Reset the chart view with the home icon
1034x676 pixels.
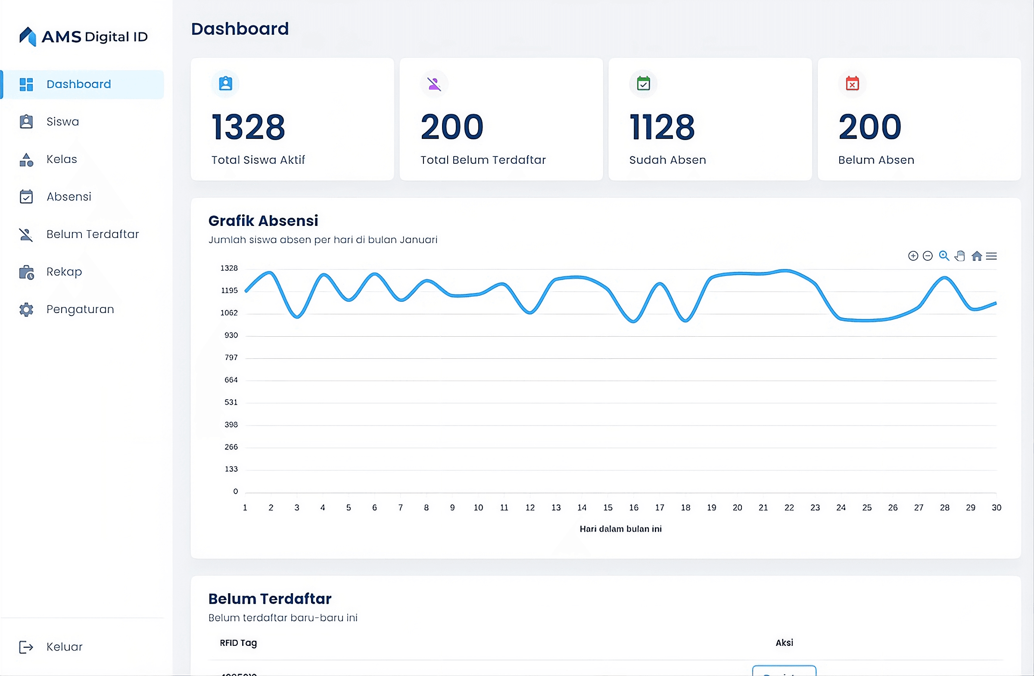977,256
